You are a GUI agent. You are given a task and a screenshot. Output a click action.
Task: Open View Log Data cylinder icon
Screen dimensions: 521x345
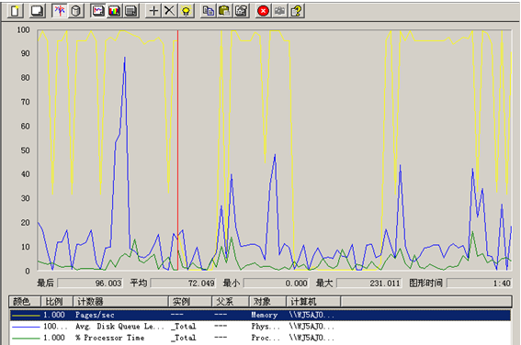point(76,11)
